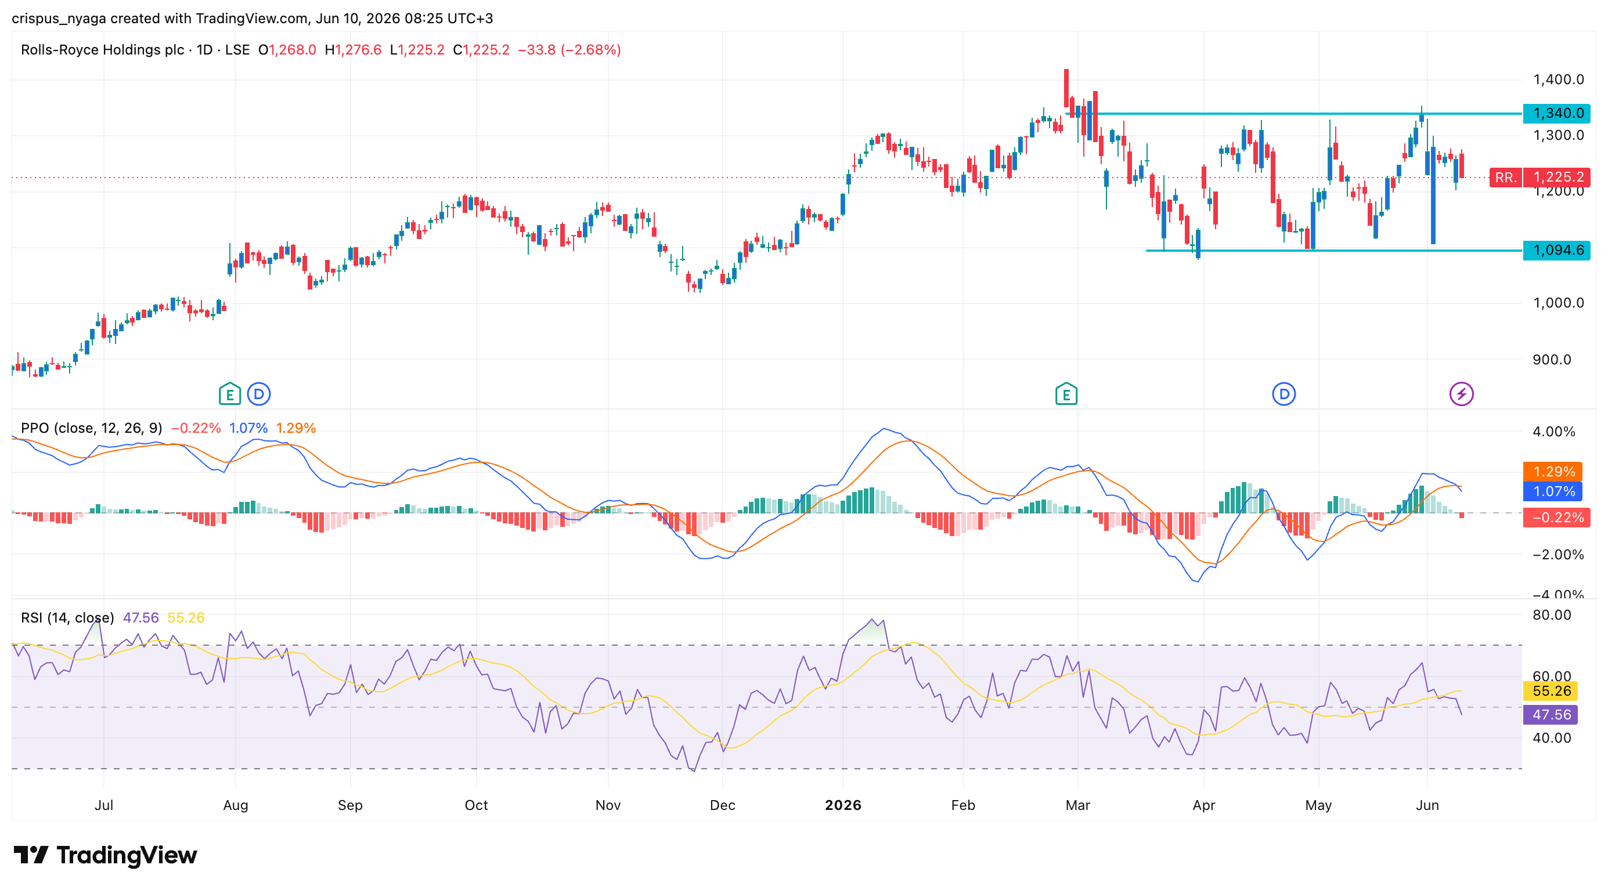1608x890 pixels.
Task: Click the Feb label on time axis
Action: click(963, 805)
